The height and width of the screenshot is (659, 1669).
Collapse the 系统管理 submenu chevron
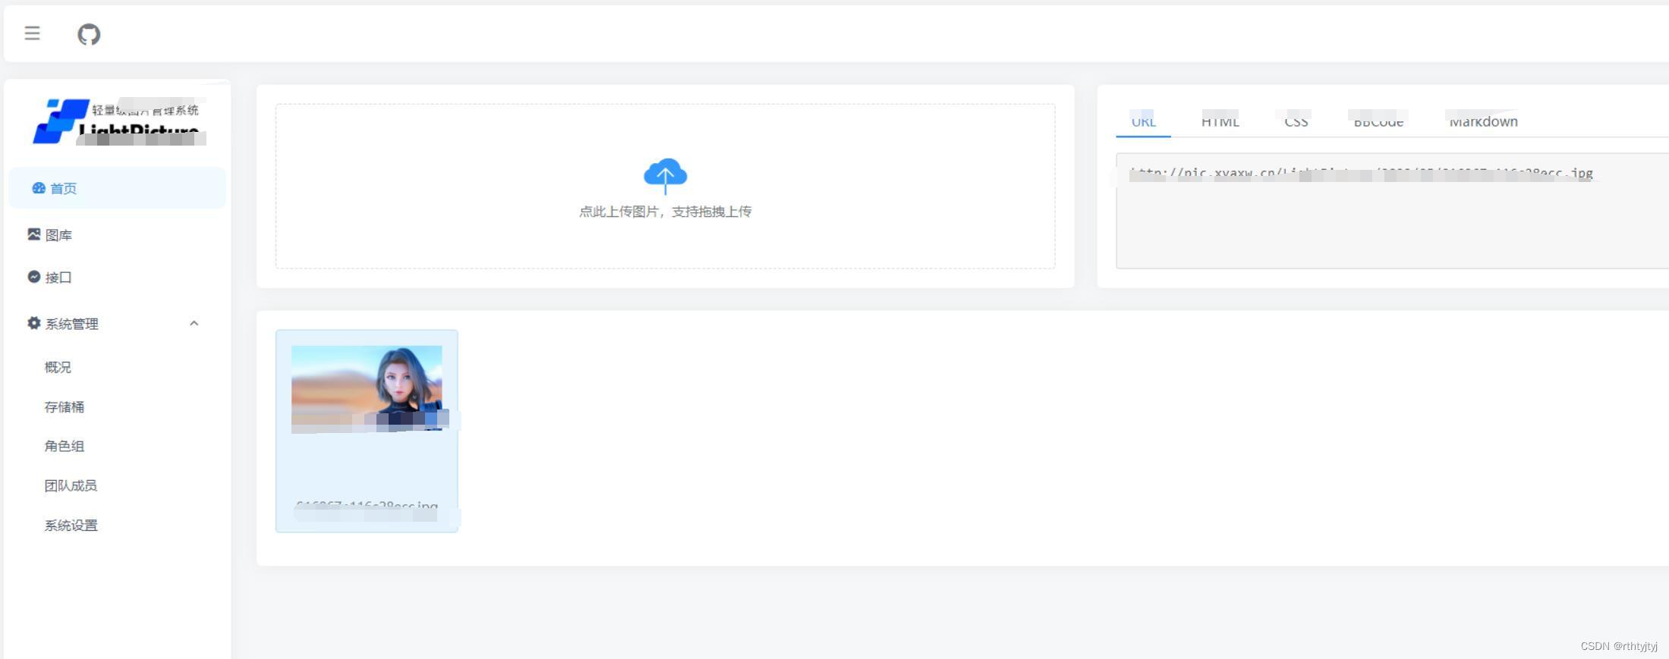click(194, 323)
